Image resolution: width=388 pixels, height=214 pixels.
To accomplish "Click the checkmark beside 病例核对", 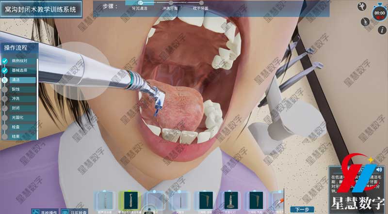I will 5,61.
